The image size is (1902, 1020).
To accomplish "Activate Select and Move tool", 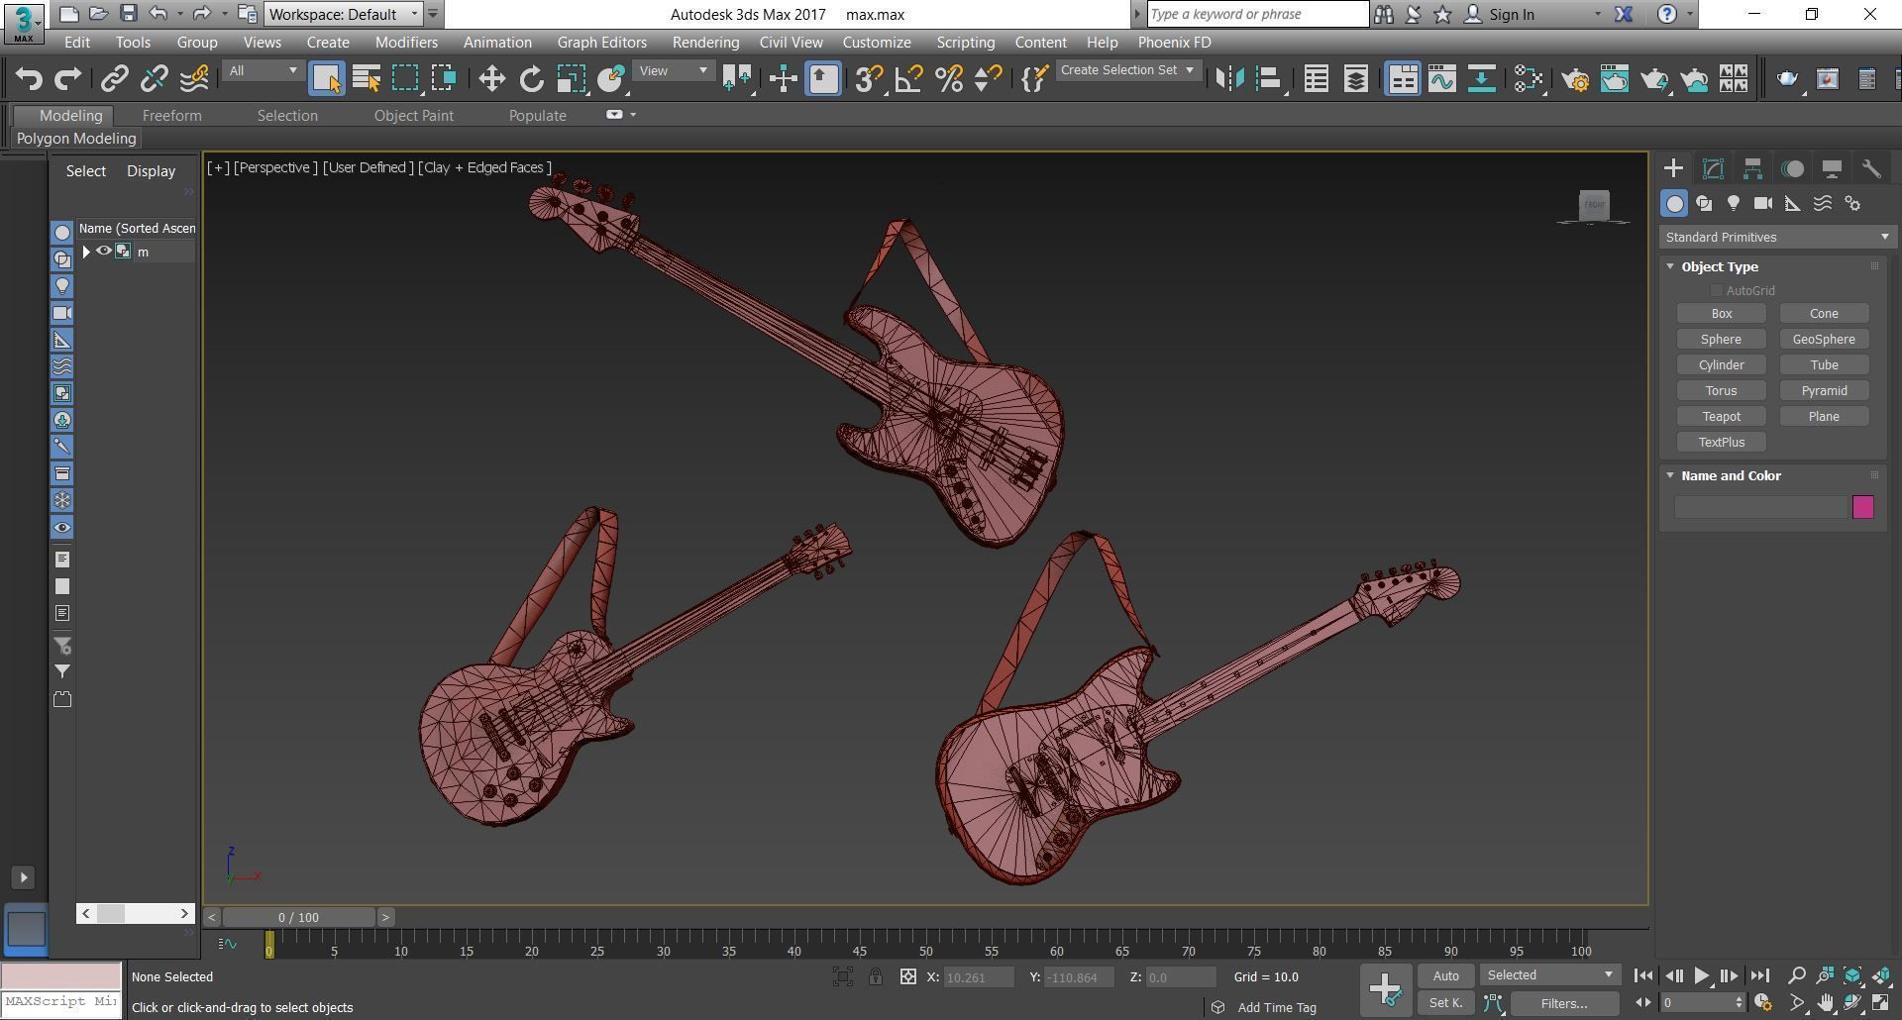I will coord(492,79).
